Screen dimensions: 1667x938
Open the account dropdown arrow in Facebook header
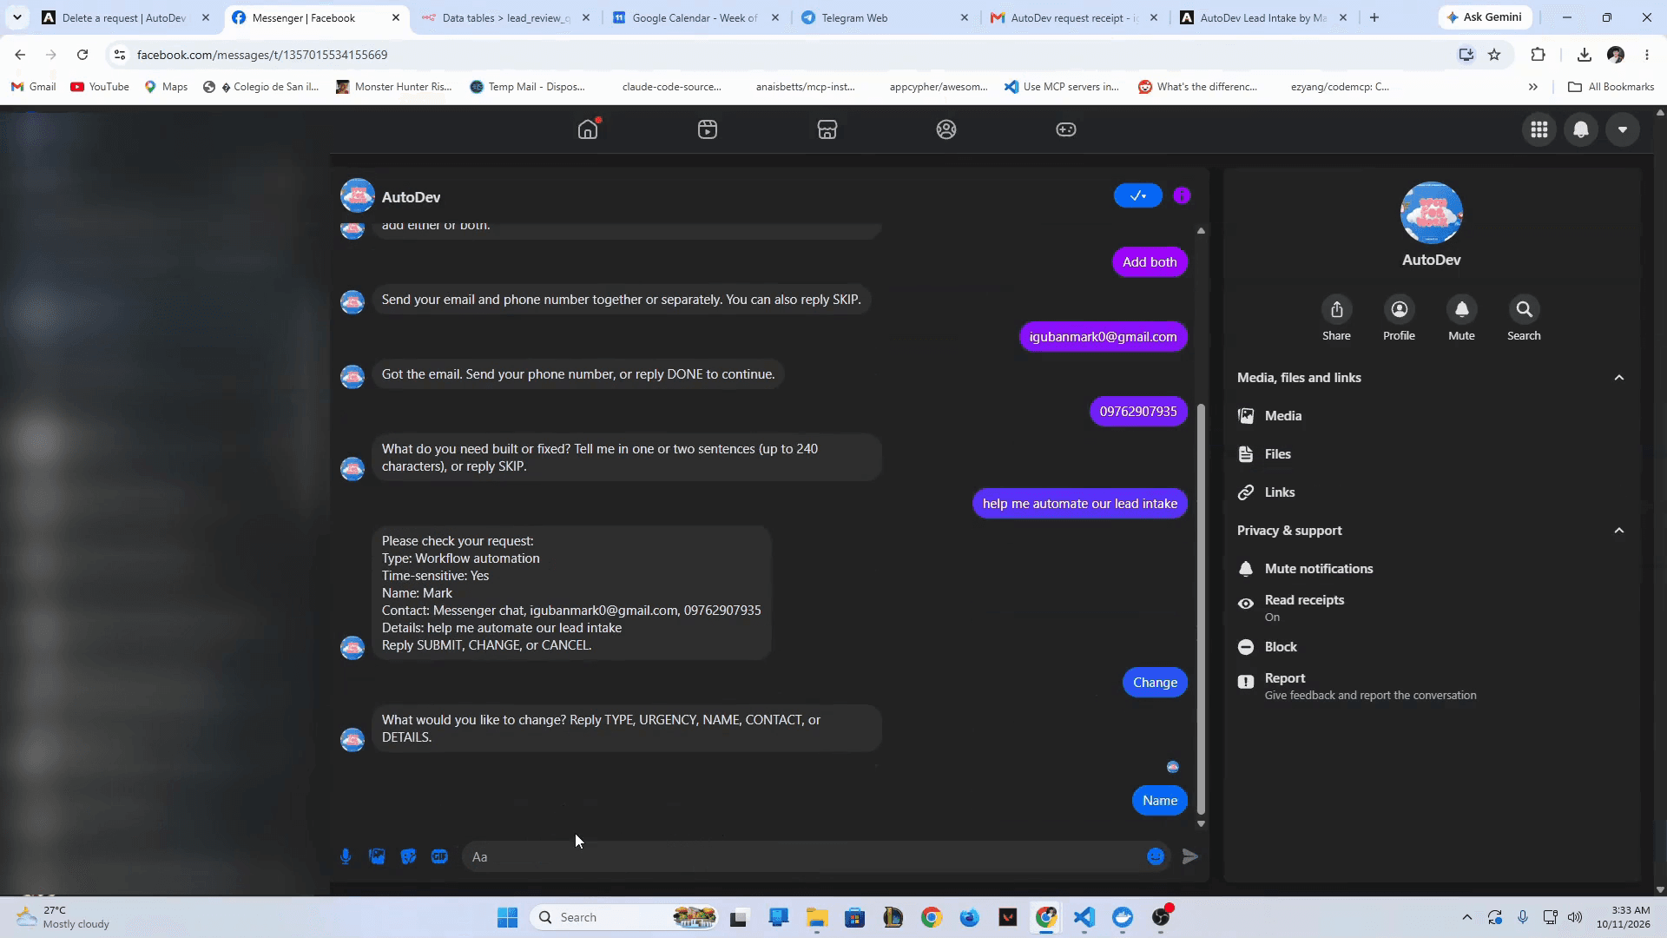pyautogui.click(x=1623, y=129)
